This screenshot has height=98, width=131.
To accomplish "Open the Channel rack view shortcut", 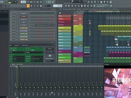I will point(72,6).
